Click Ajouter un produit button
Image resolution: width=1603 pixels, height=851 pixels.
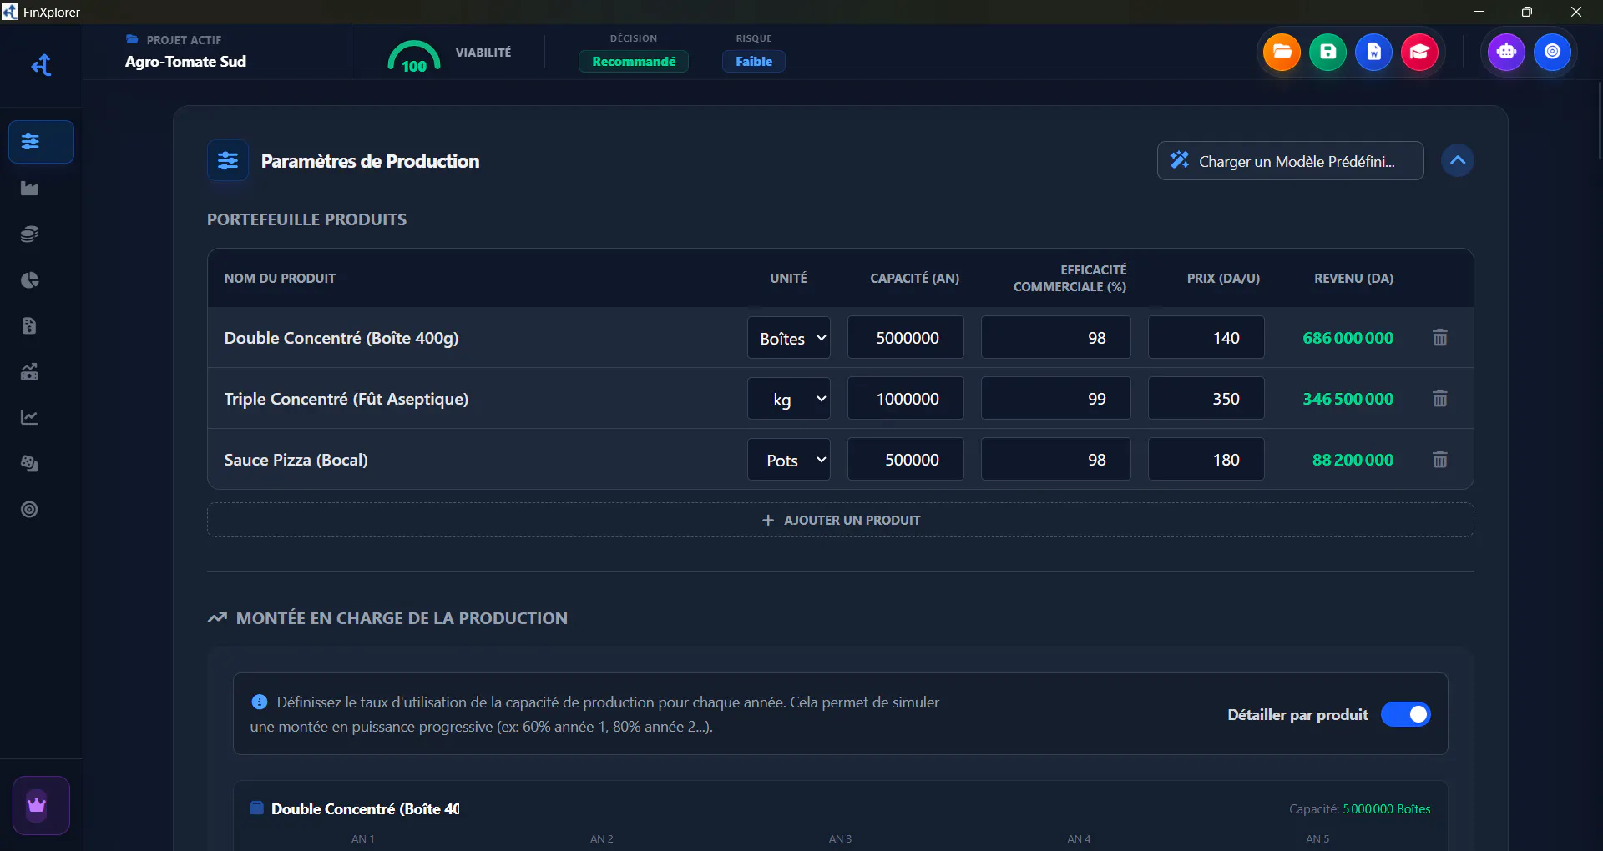tap(841, 520)
